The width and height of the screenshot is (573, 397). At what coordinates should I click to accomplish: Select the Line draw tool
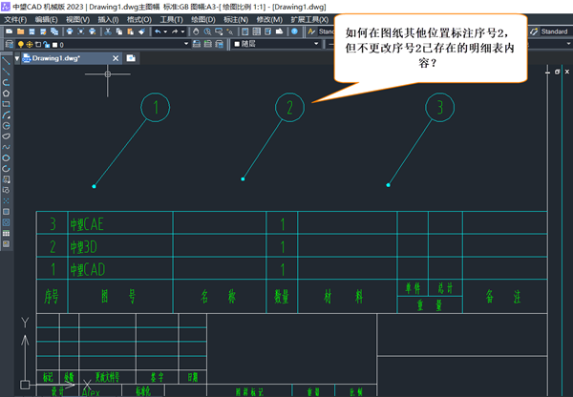point(6,61)
